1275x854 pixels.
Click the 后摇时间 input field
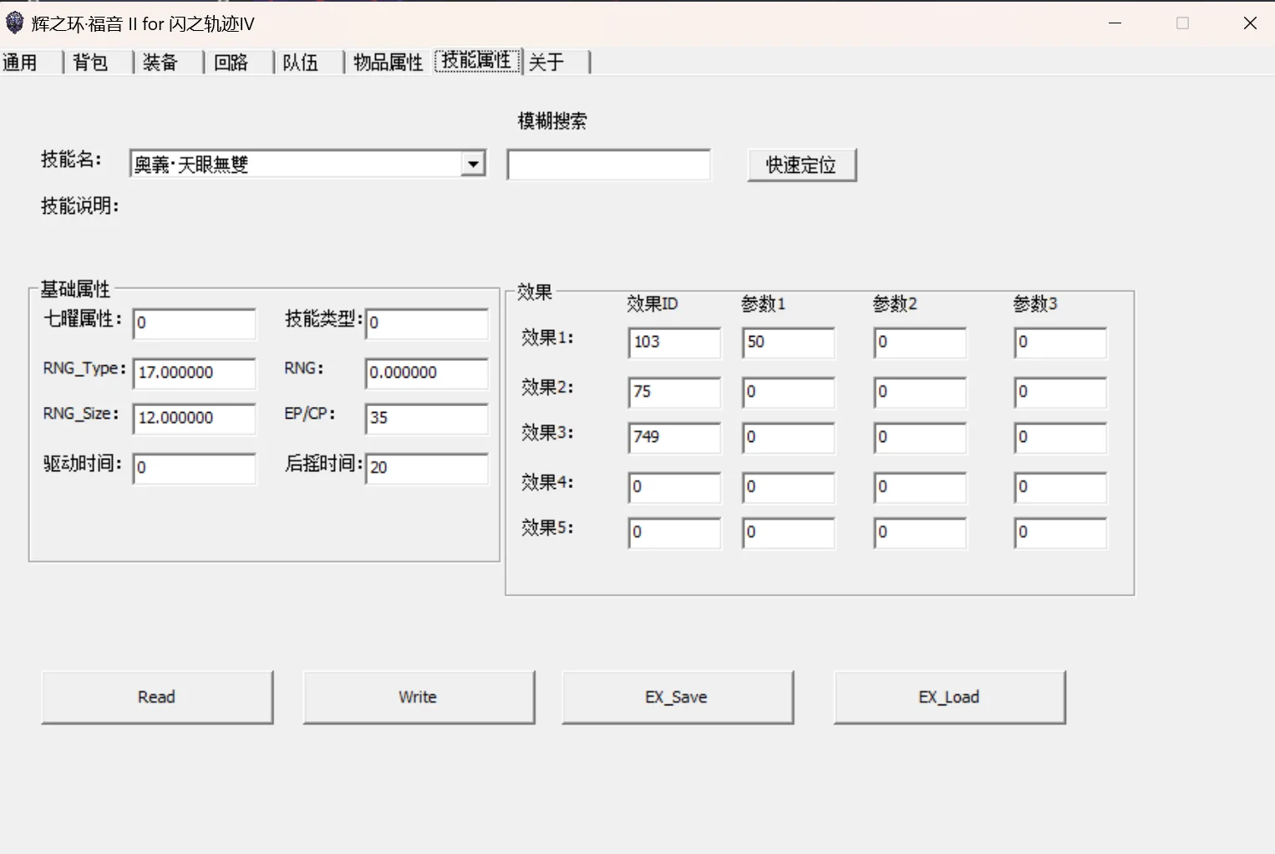[426, 468]
